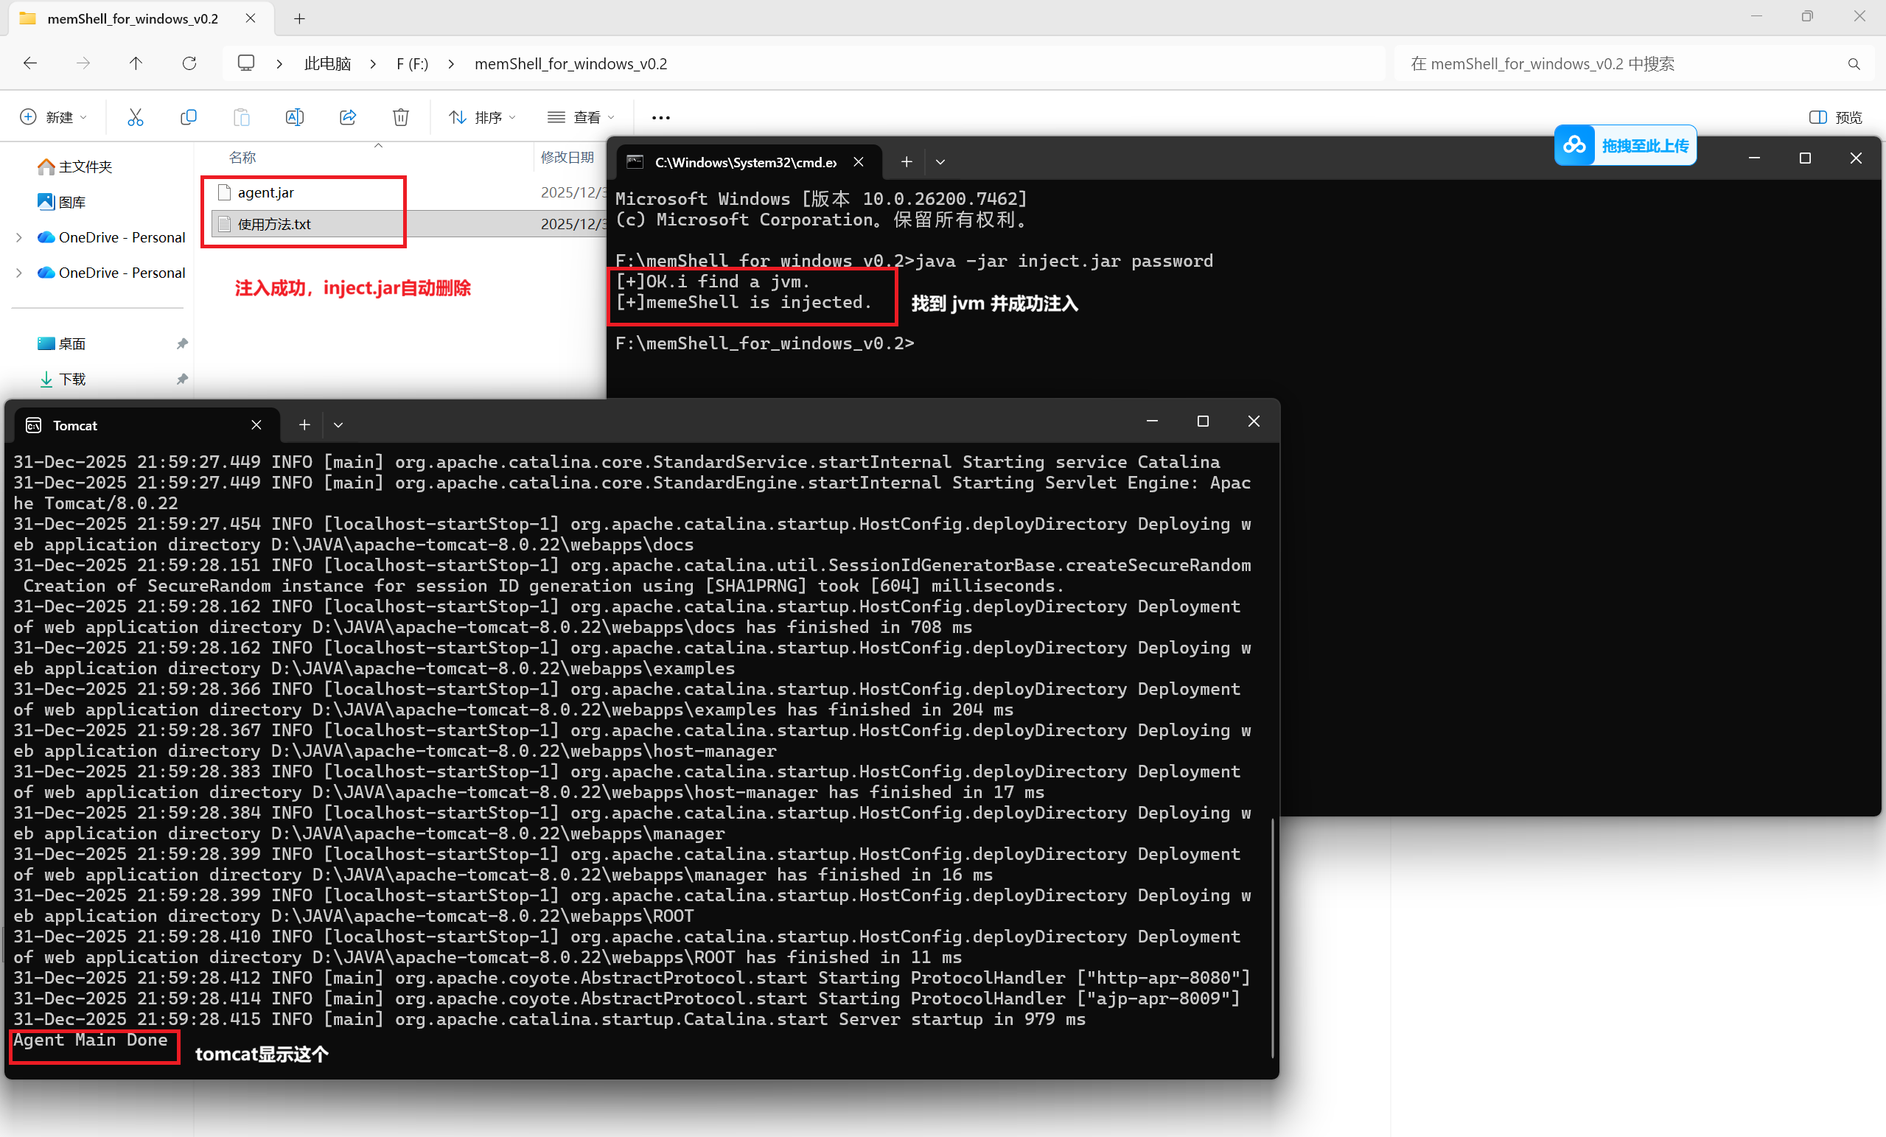Click the Cut scissors icon
1886x1137 pixels.
[x=136, y=117]
